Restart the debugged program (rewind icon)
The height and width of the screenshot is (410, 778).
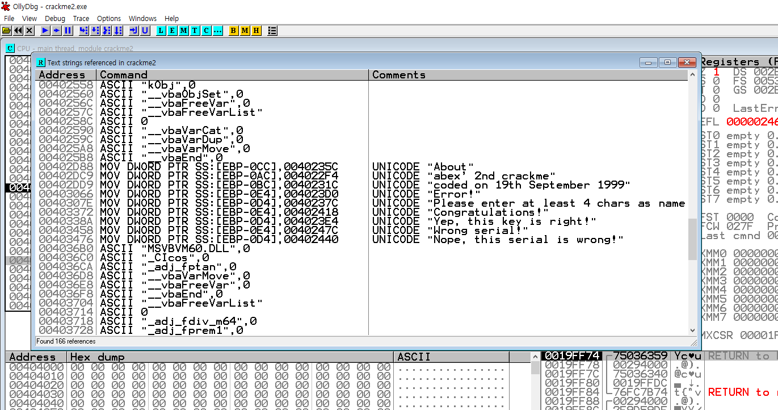tap(18, 30)
